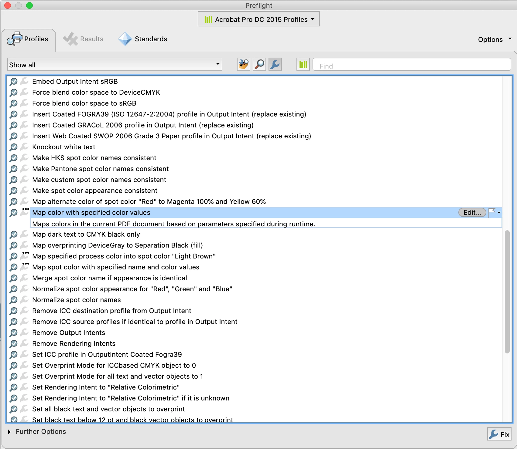Select Remove ICC source profiles if identical fixup
Image resolution: width=517 pixels, height=449 pixels.
[135, 322]
